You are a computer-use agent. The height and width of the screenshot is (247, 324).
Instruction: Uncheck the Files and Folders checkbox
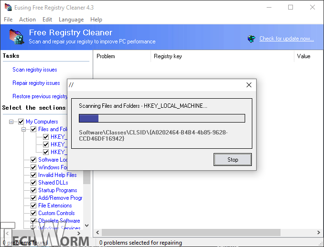pos(33,129)
